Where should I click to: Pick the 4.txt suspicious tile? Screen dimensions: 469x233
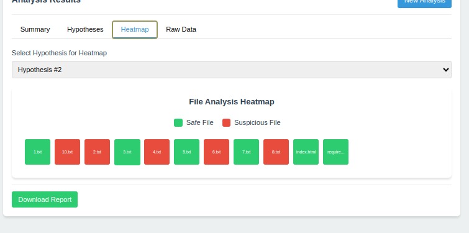pos(157,152)
